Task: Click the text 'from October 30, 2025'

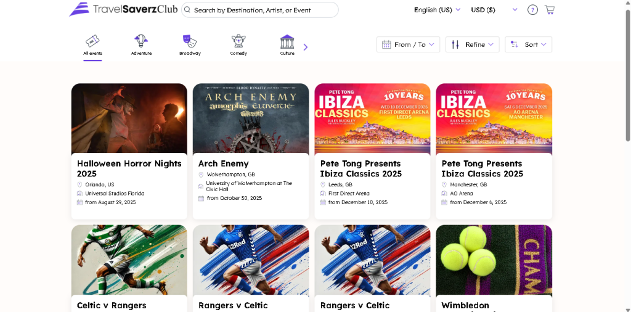Action: [234, 198]
